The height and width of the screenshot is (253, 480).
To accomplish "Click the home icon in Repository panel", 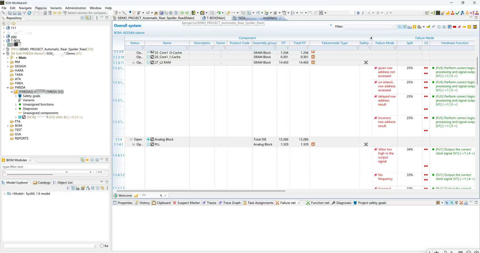I will tap(4, 23).
